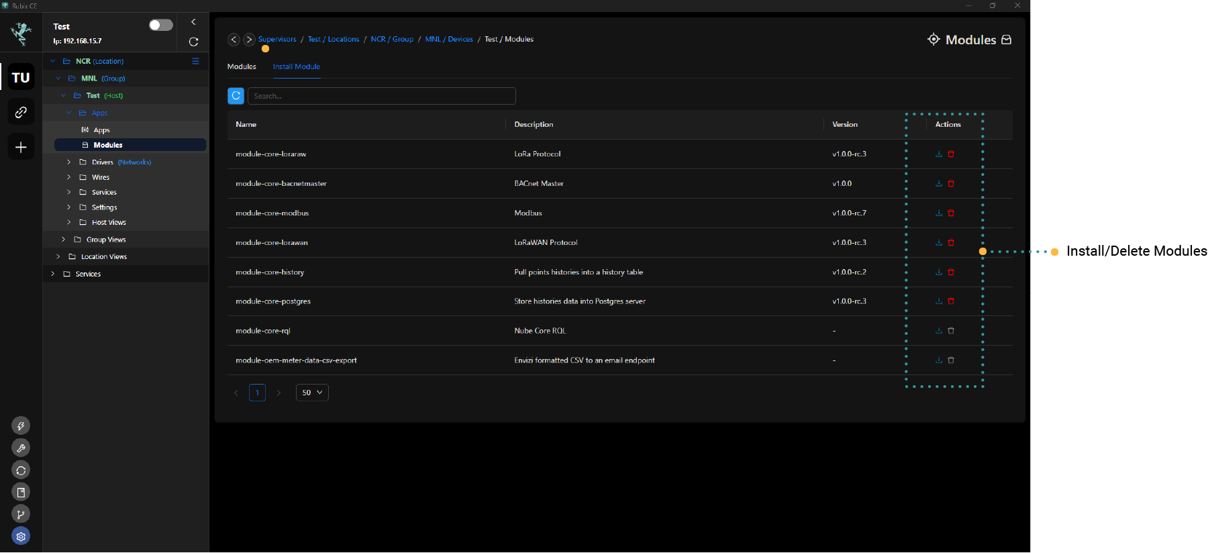Click the Supervisors breadcrumb link
This screenshot has height=553, width=1208.
pos(277,39)
